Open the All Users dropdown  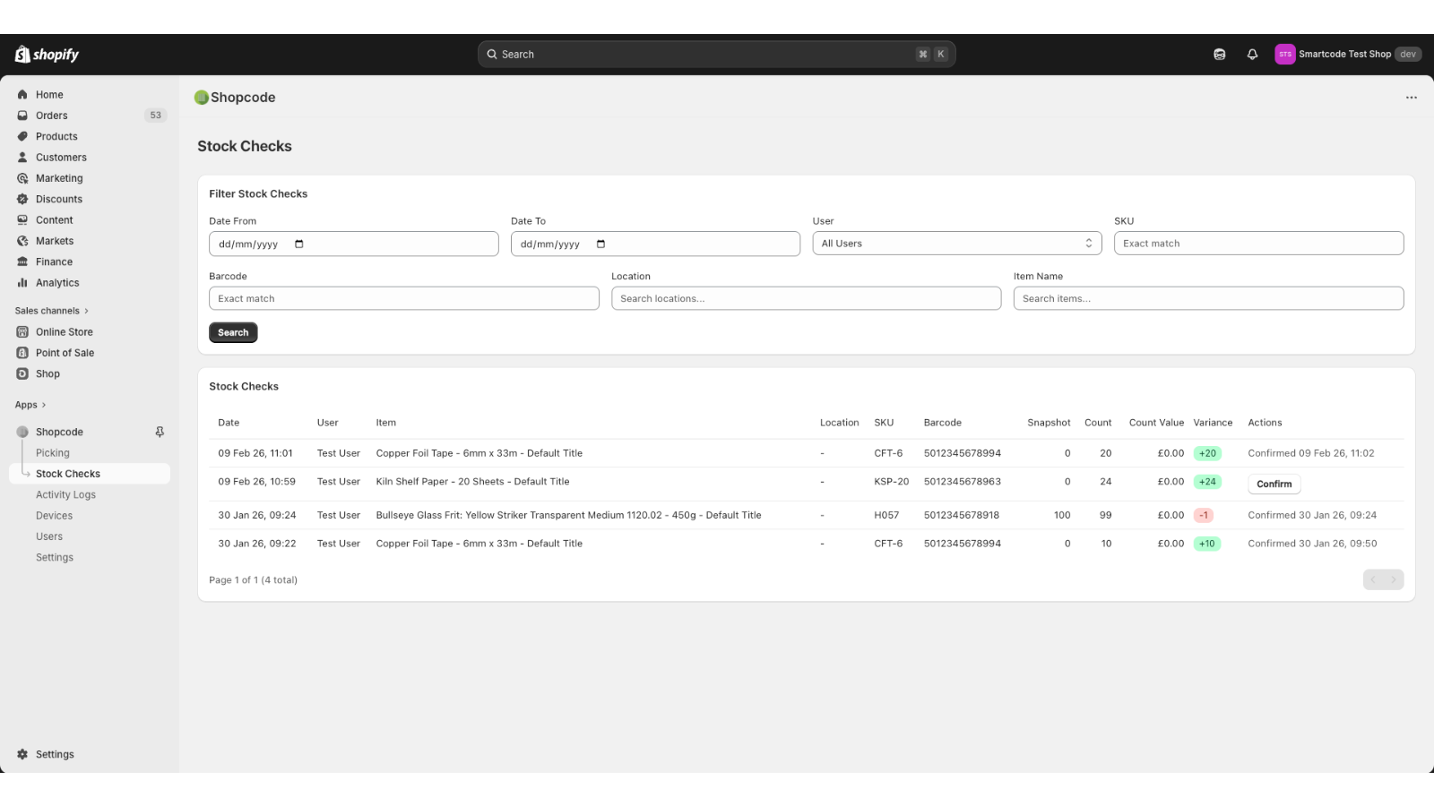(956, 244)
